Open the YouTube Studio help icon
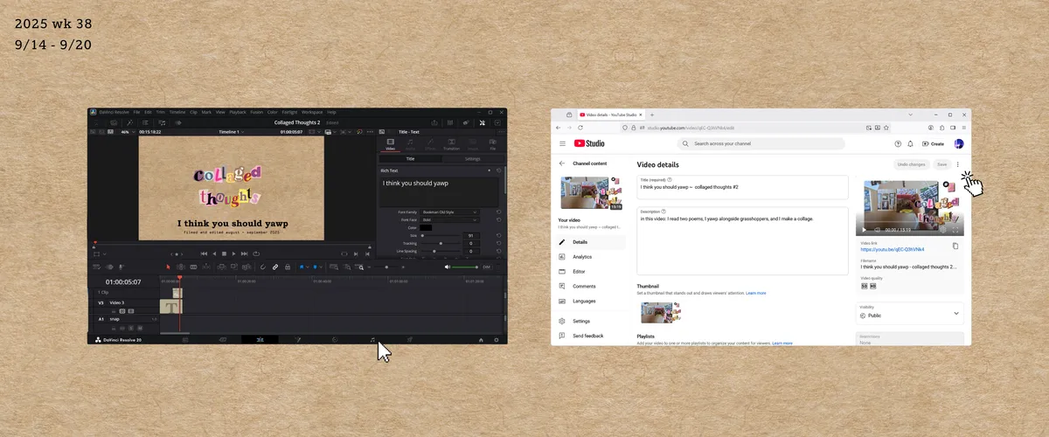The image size is (1049, 437). [x=897, y=143]
